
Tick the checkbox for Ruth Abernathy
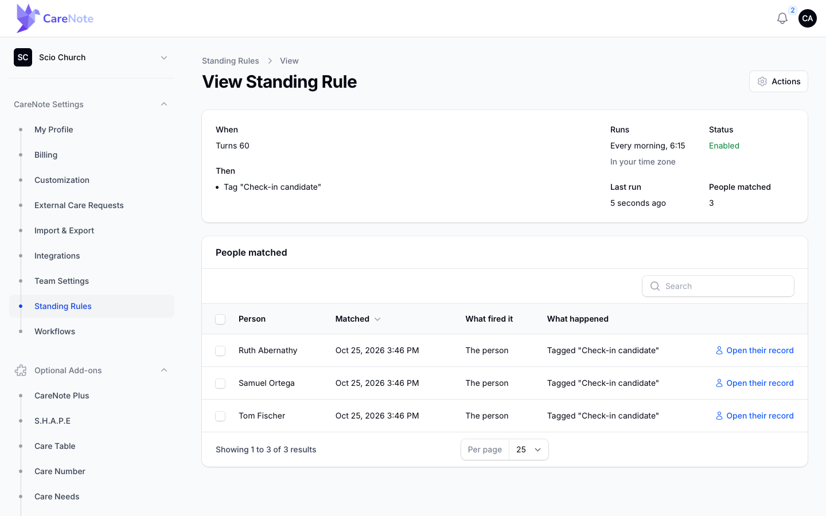coord(220,351)
